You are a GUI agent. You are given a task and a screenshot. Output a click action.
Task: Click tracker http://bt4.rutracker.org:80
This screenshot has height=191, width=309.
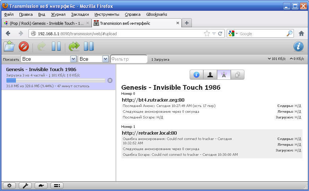153,100
